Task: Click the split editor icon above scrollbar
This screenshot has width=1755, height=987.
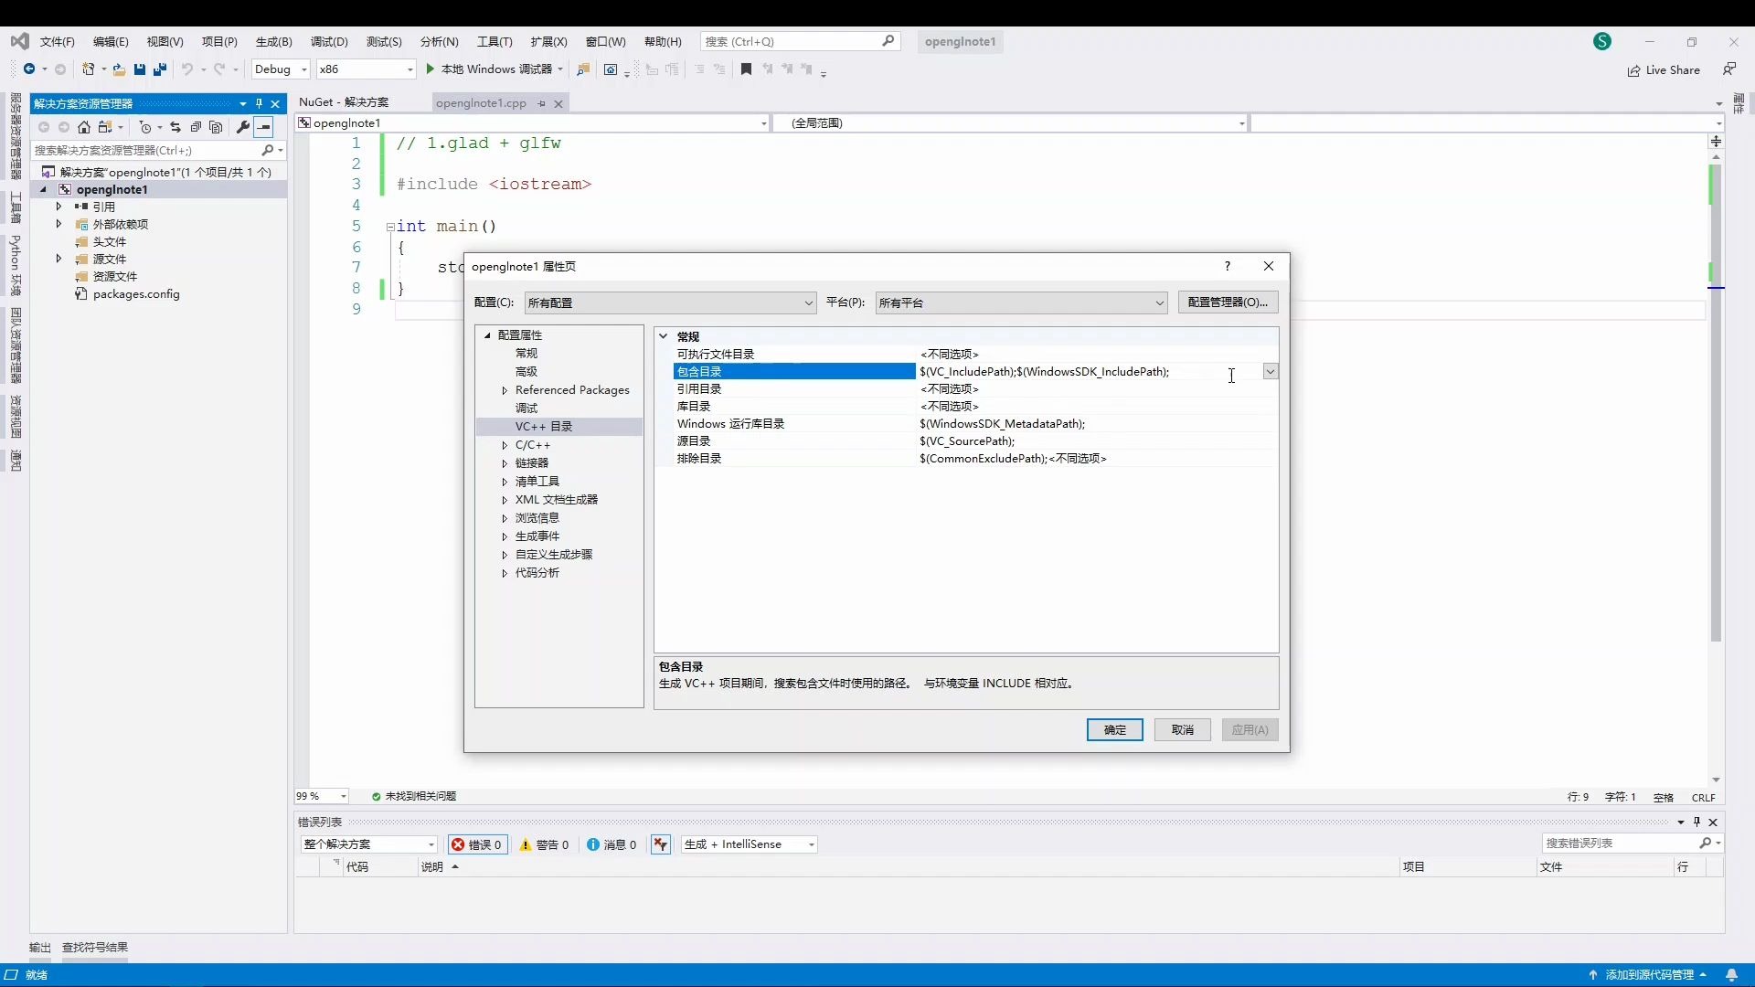Action: (x=1716, y=142)
